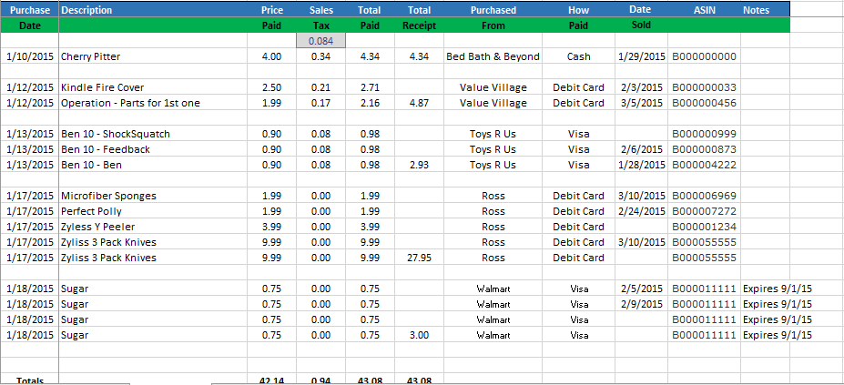The width and height of the screenshot is (844, 385).
Task: Click the 3/5/2015 date sold cell
Action: click(642, 103)
